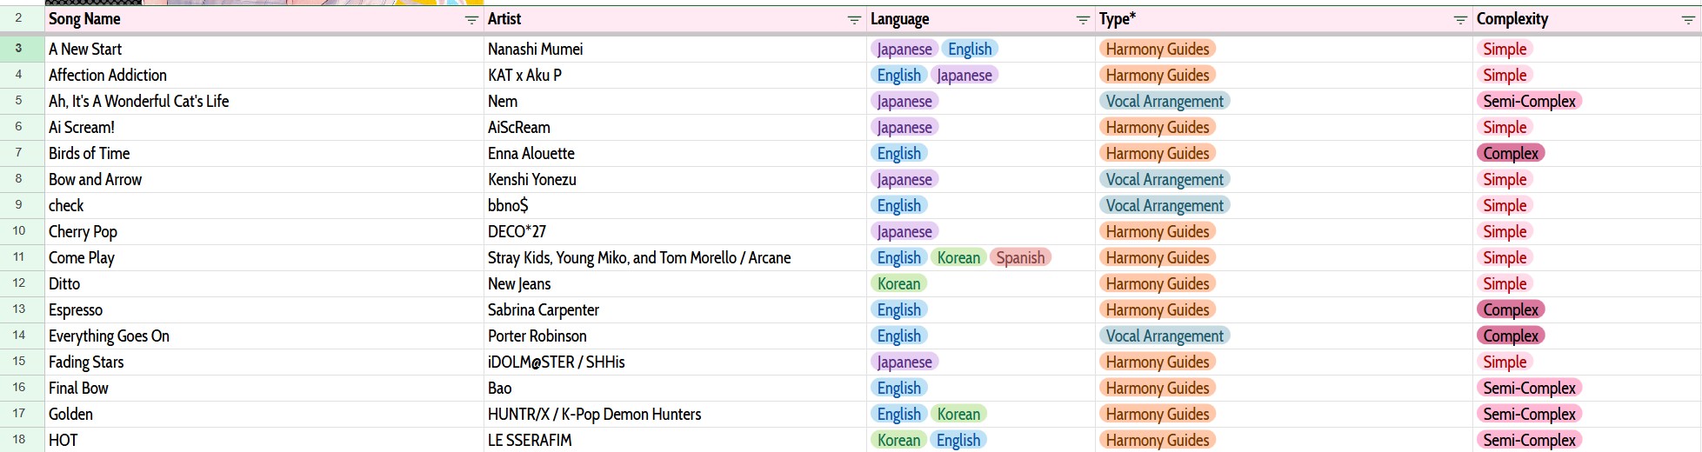Select the Complexity header cell
Screen dimensions: 1702x452
pos(1586,19)
